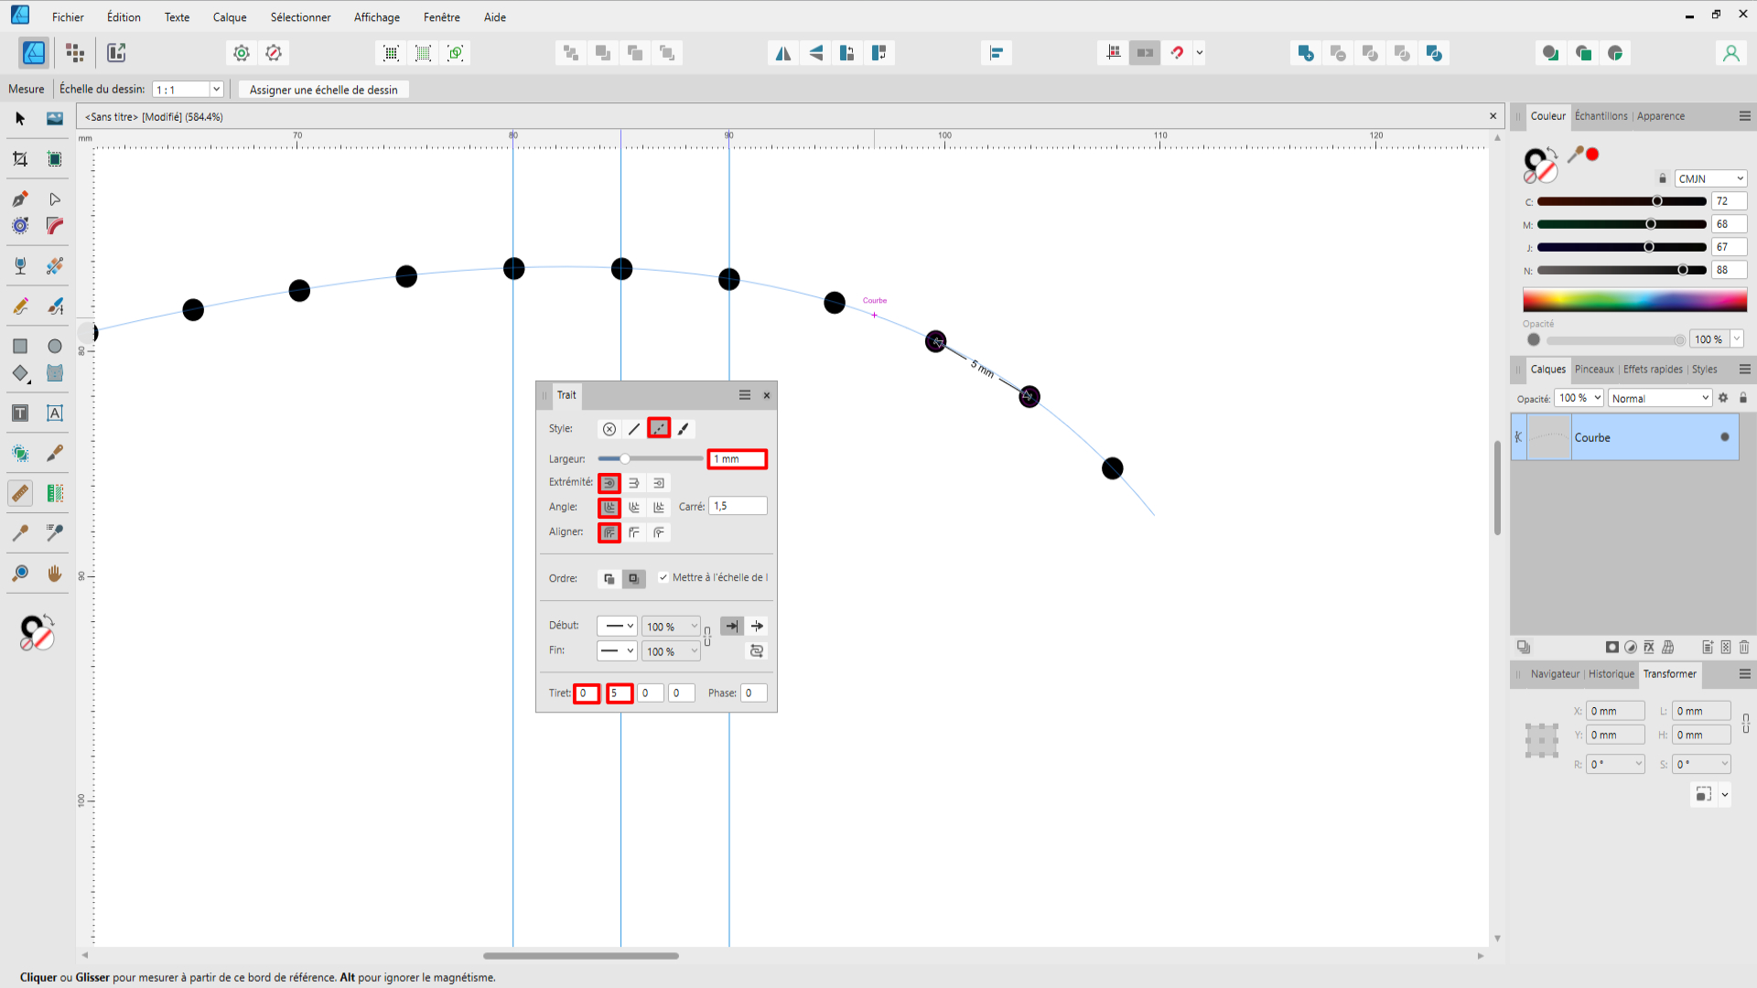Click the Zoom tool
Screen dimensions: 1757x988
(x=20, y=574)
